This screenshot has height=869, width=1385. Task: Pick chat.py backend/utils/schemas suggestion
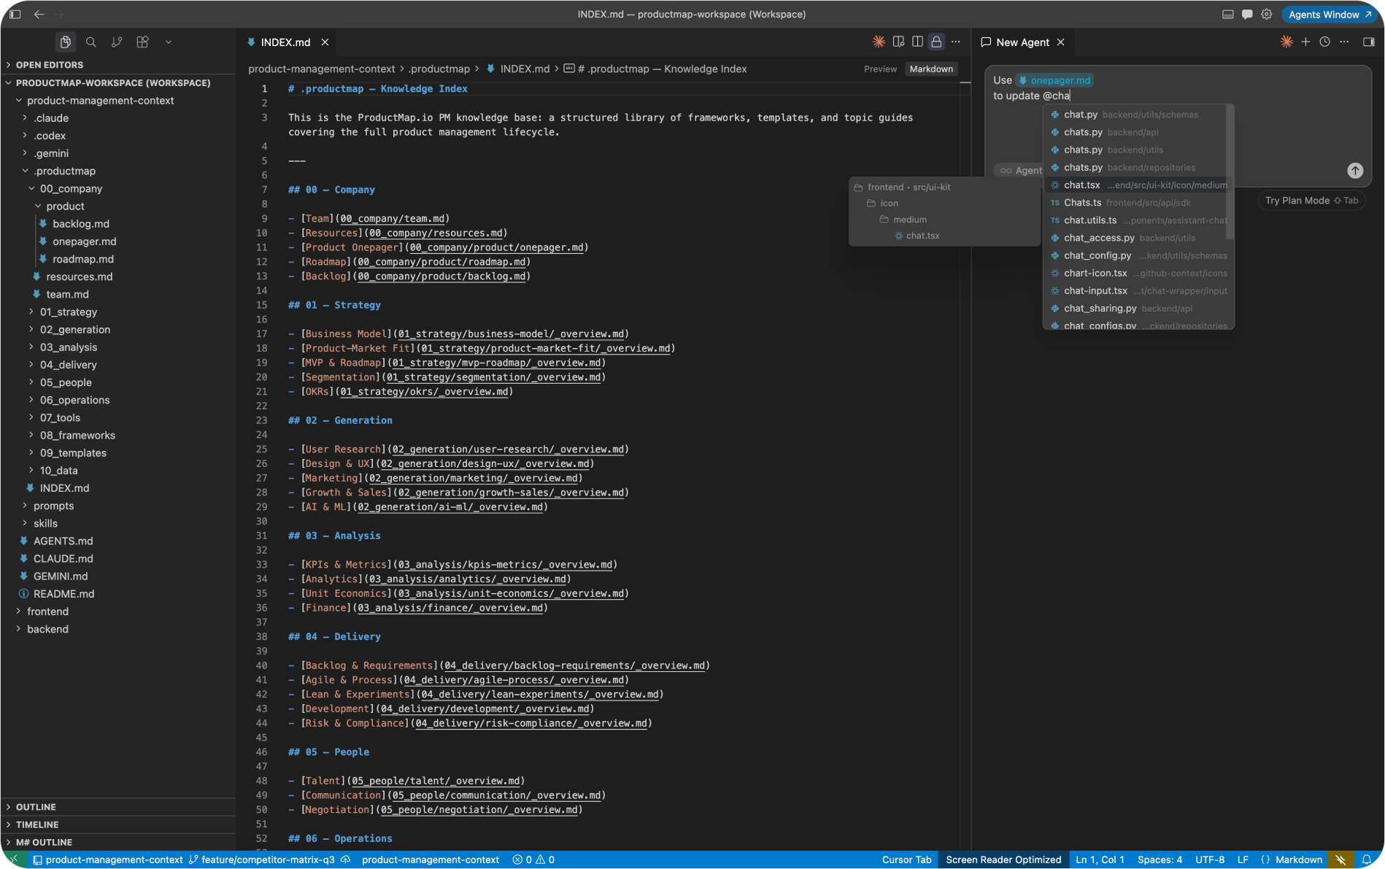[1135, 115]
